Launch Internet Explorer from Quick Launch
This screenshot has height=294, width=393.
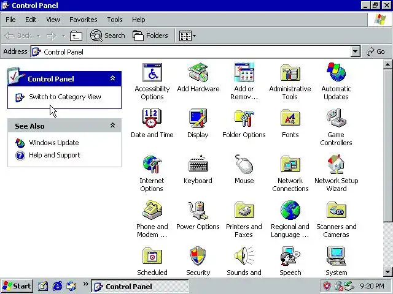[x=57, y=286]
